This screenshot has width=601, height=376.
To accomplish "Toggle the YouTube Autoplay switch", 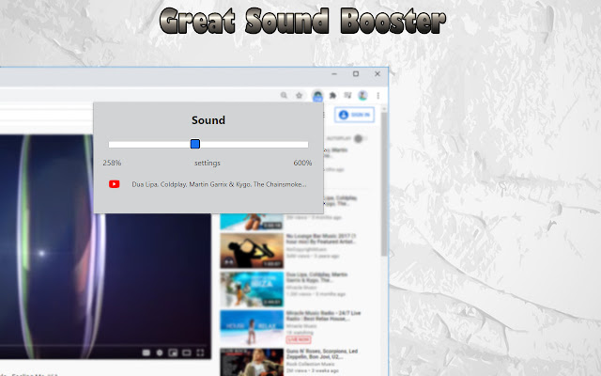I will pyautogui.click(x=359, y=138).
